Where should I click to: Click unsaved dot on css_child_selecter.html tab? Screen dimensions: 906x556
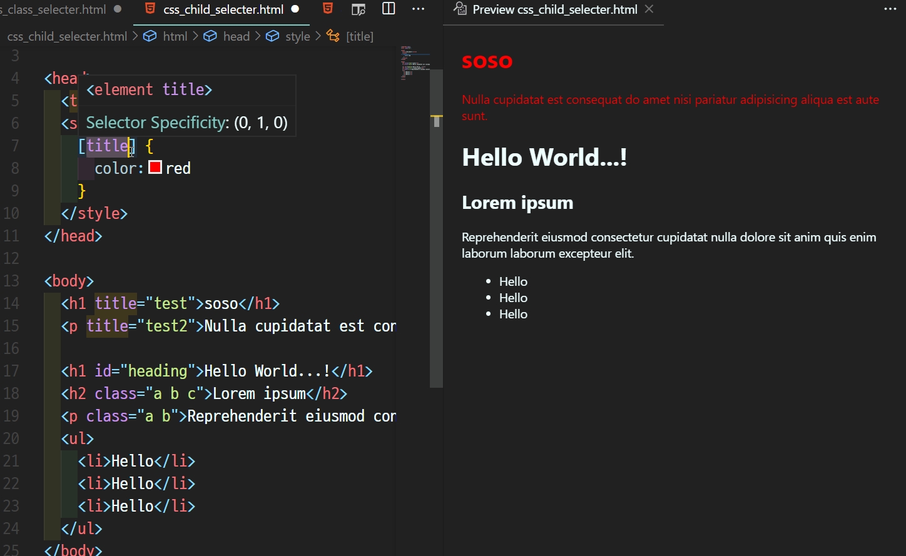[x=295, y=9]
